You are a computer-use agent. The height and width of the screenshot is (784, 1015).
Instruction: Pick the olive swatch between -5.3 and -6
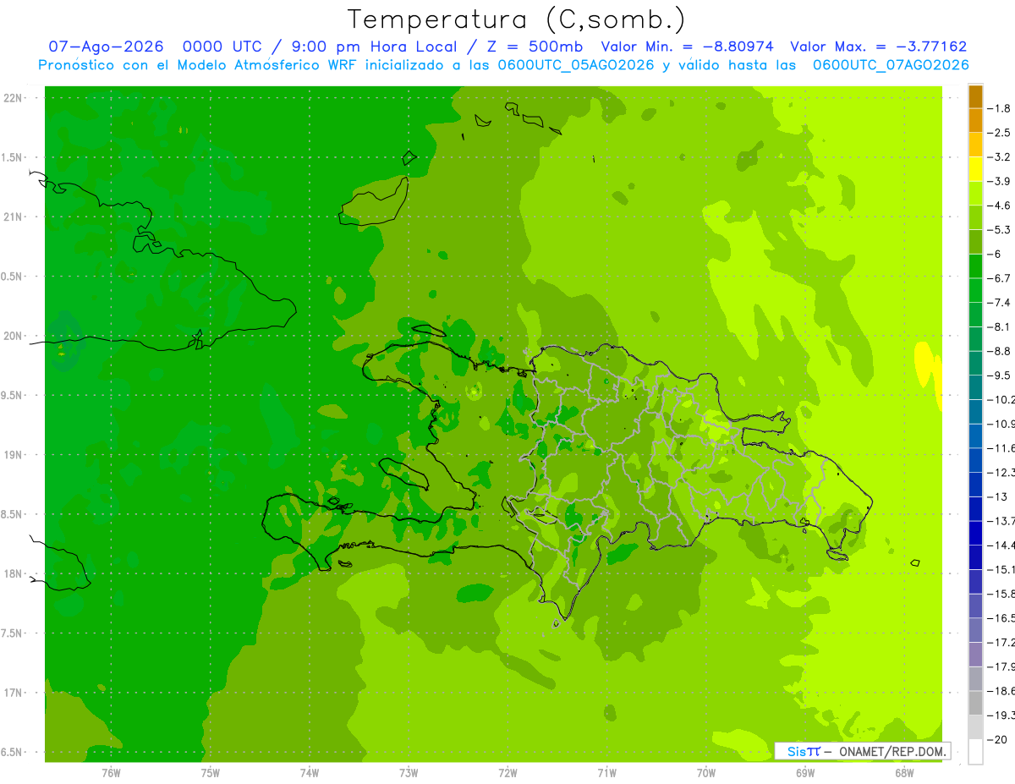click(975, 242)
